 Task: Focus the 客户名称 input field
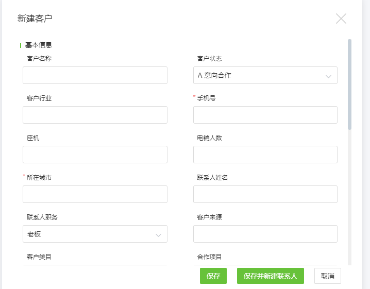click(x=95, y=75)
